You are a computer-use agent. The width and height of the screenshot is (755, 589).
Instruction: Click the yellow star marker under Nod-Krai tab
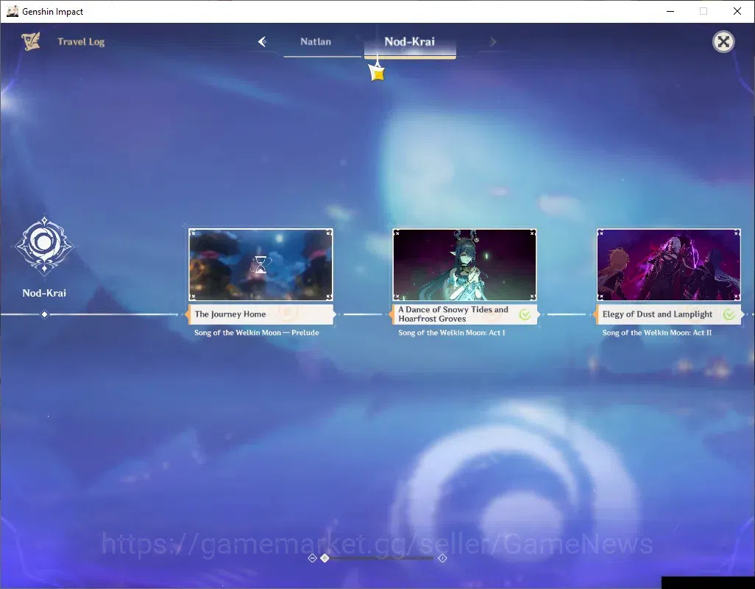click(x=377, y=73)
